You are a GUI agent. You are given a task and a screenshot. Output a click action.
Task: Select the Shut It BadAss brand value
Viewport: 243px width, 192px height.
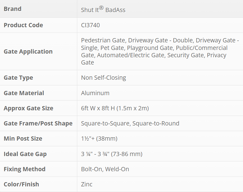(103, 10)
